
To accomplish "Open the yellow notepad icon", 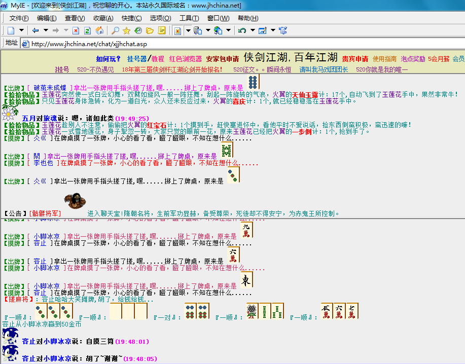I will click(x=162, y=30).
